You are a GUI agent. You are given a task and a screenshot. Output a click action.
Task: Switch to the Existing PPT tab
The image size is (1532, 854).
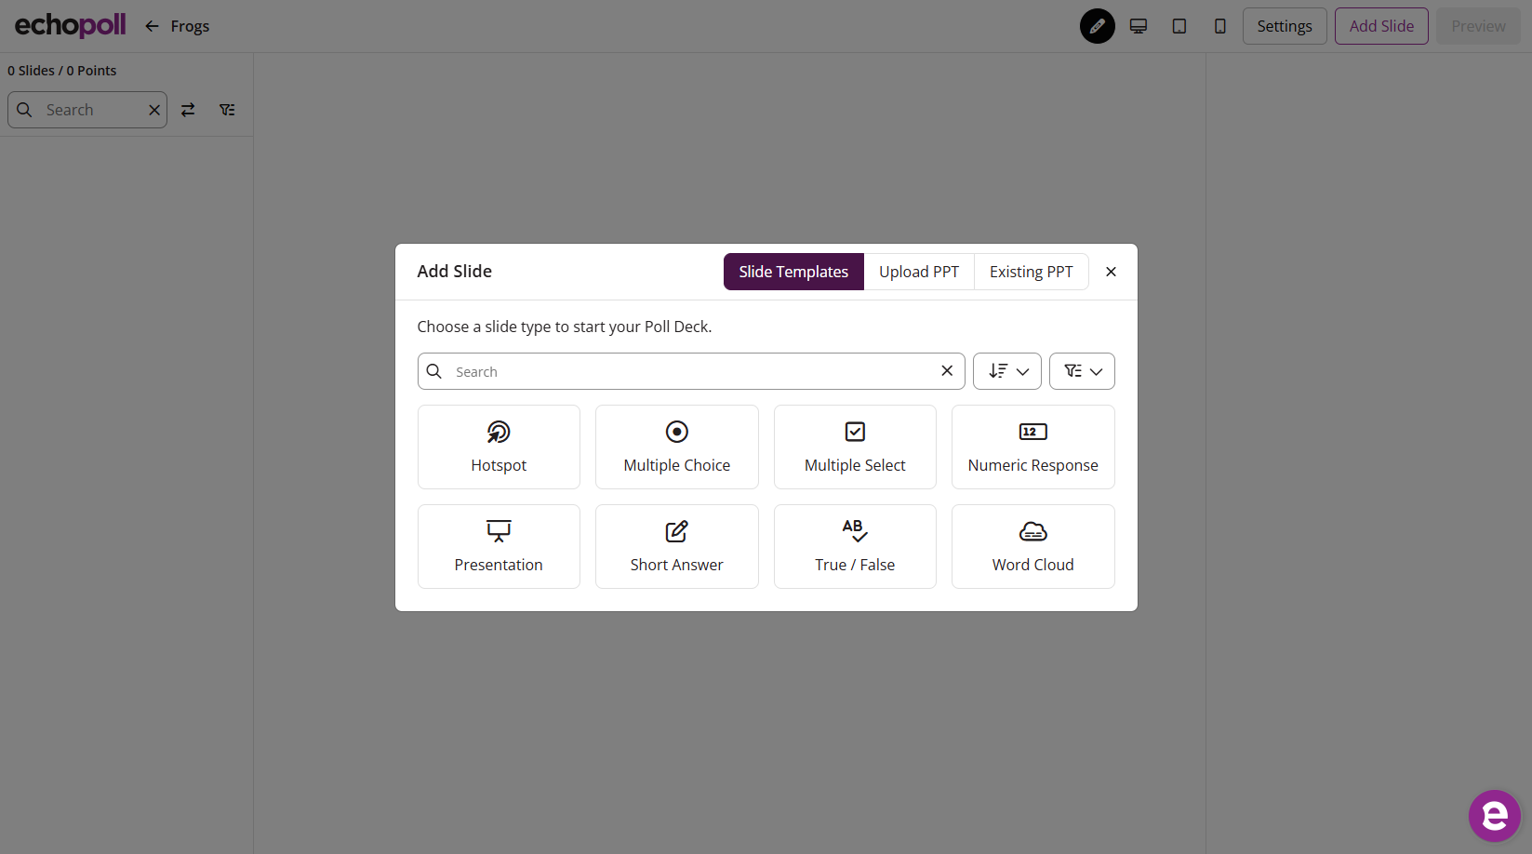(x=1031, y=272)
